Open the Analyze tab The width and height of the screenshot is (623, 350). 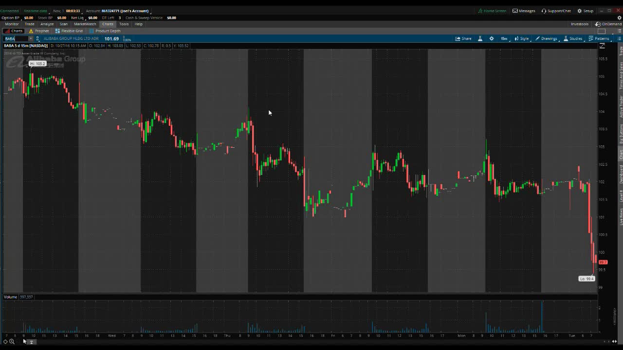pyautogui.click(x=47, y=24)
